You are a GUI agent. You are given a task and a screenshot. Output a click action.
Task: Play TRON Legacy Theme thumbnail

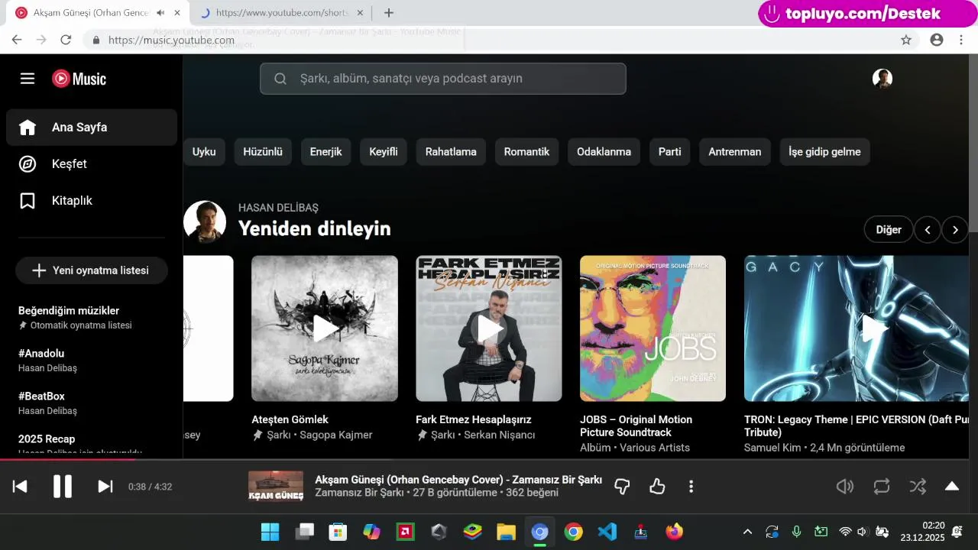[x=857, y=328]
